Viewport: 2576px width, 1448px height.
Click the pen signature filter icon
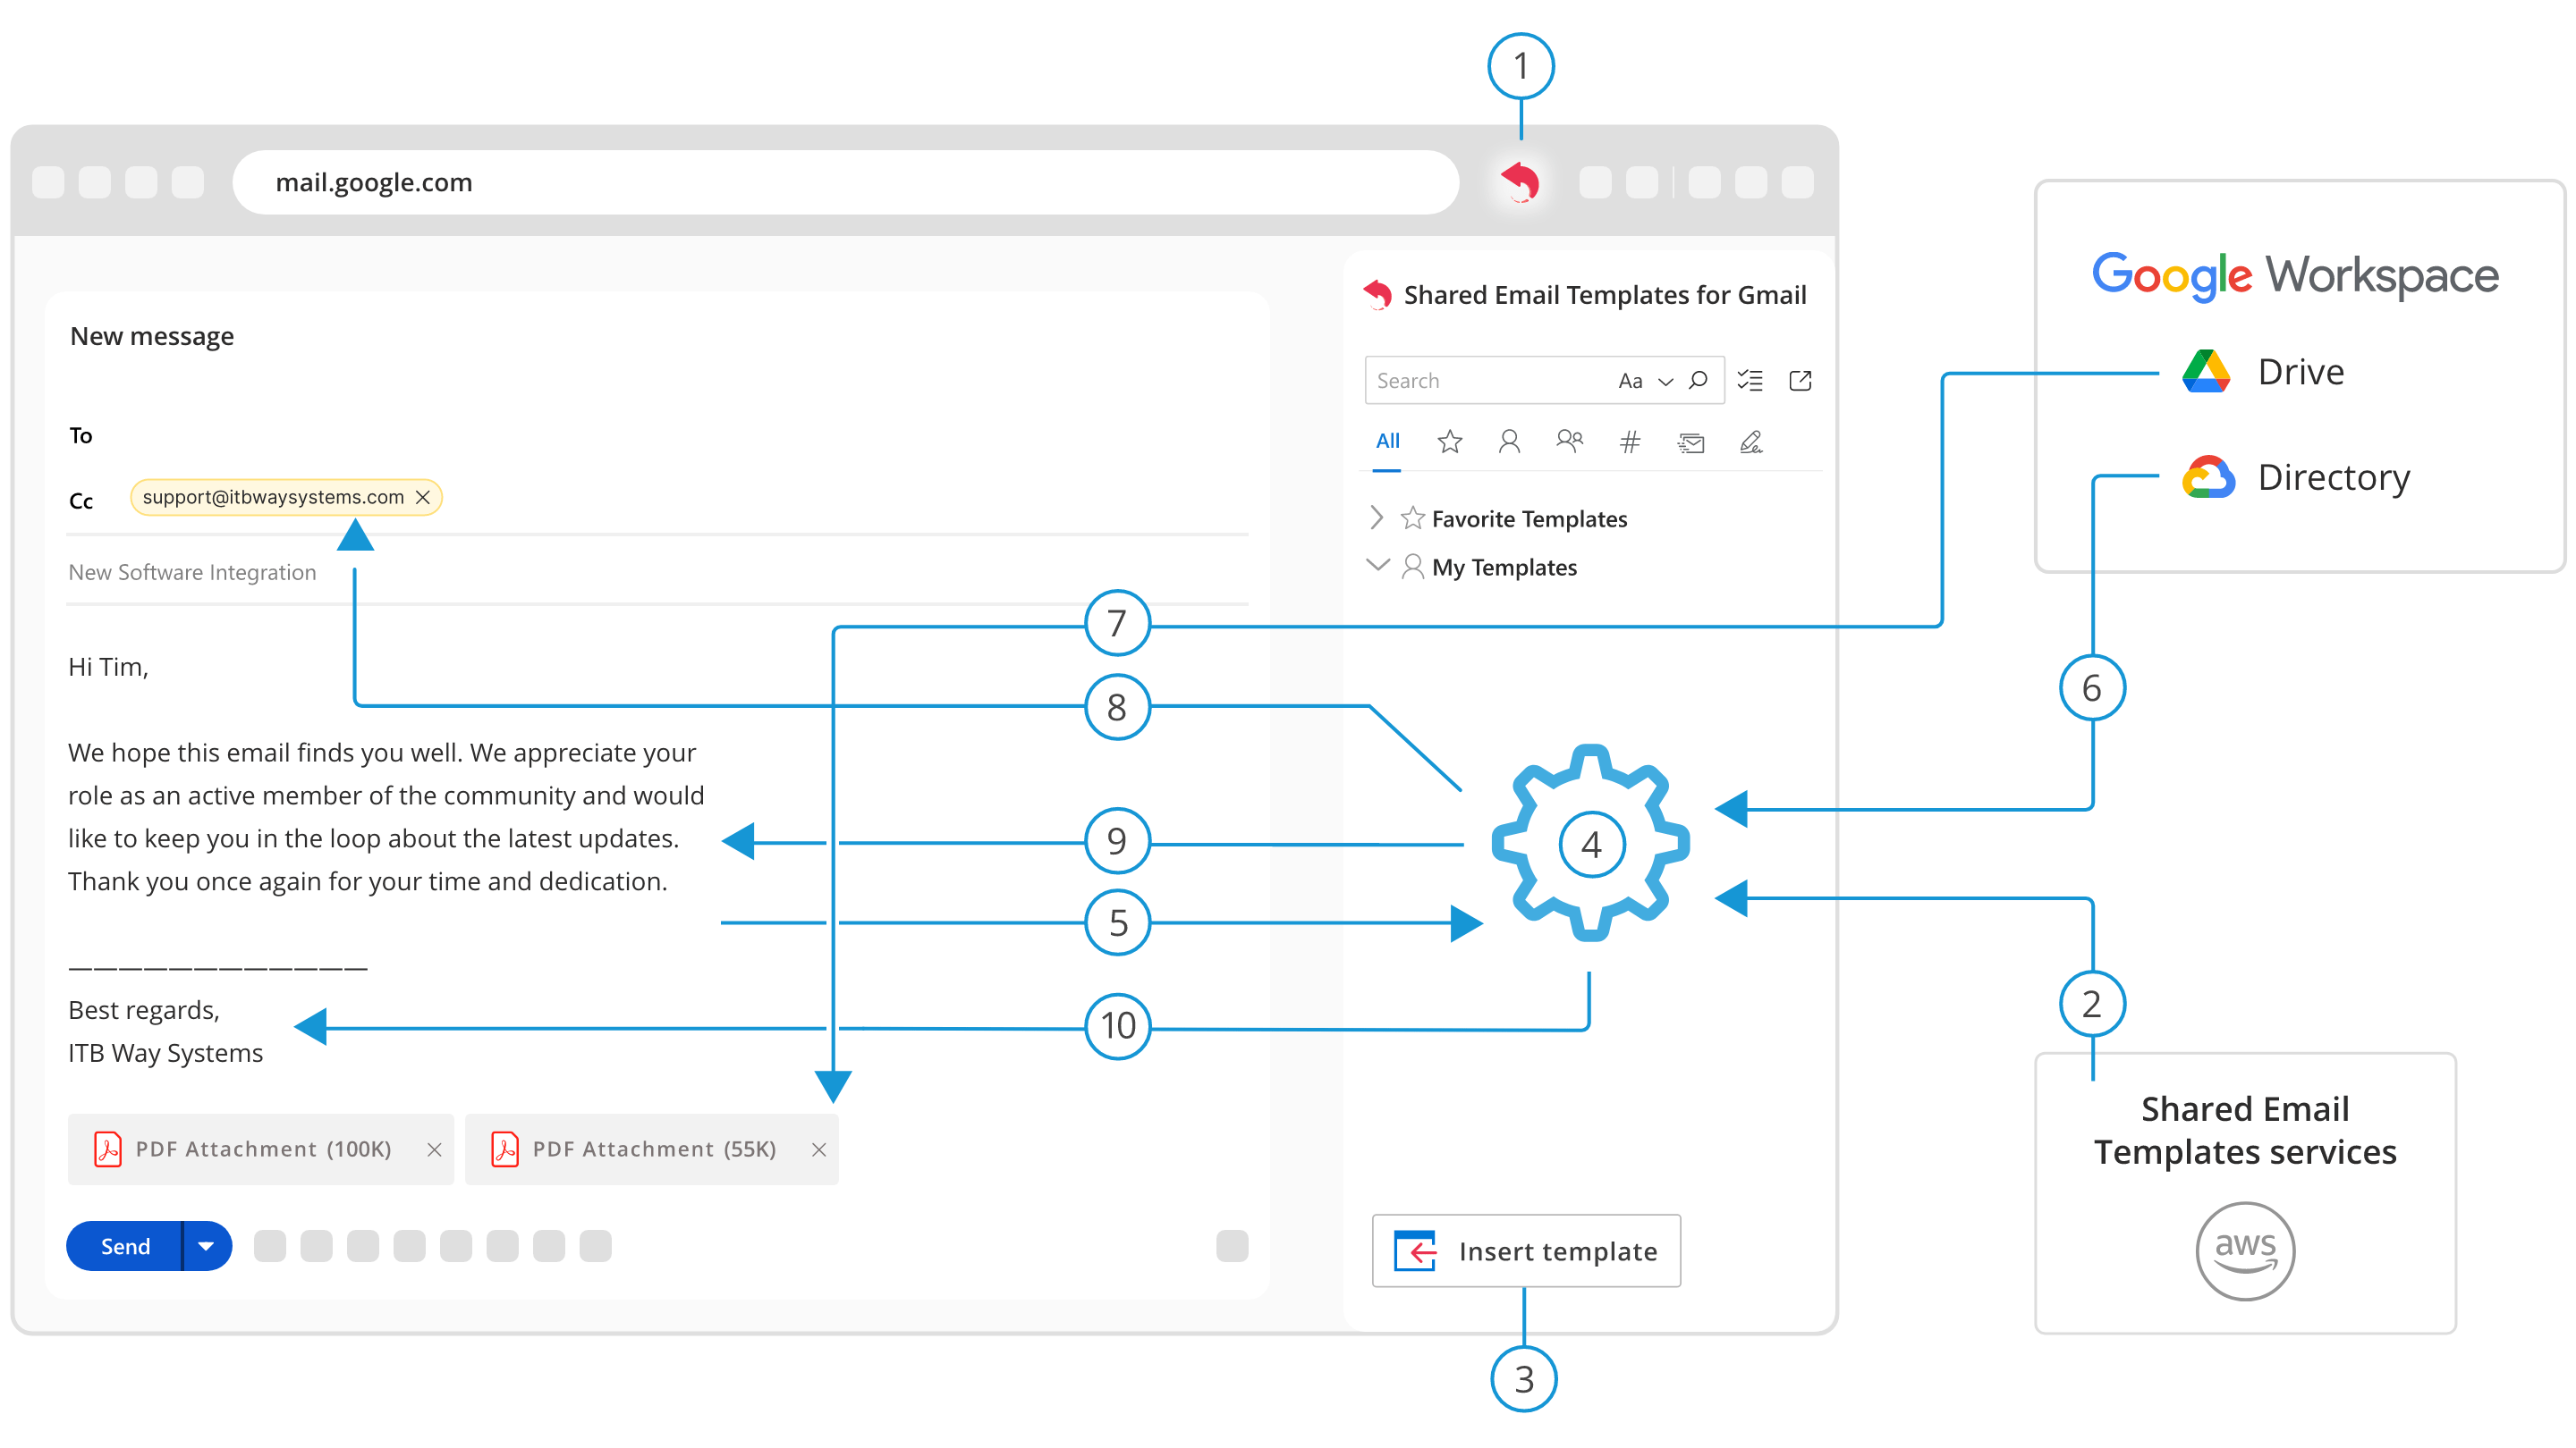[x=1751, y=442]
